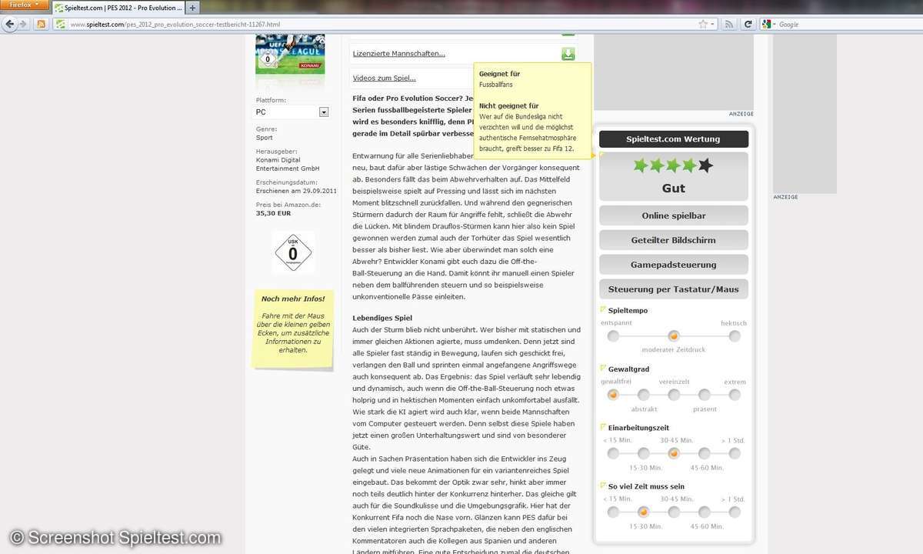The width and height of the screenshot is (923, 554).
Task: Bookmark this page with the star icon
Action: point(702,25)
